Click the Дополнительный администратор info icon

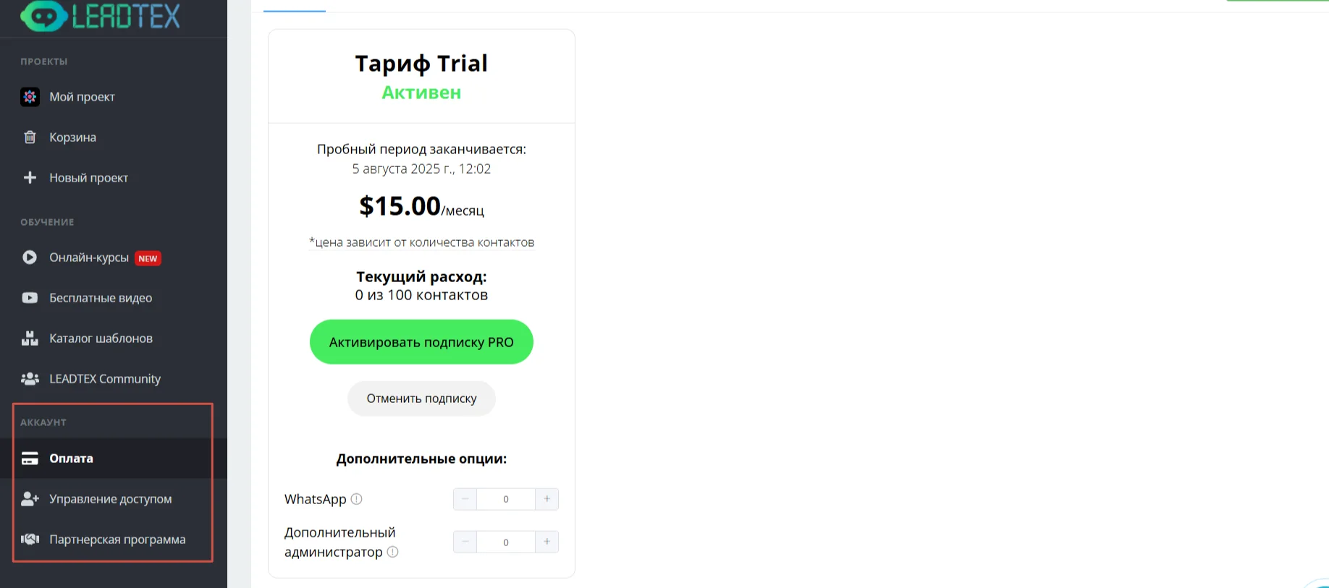coord(392,552)
